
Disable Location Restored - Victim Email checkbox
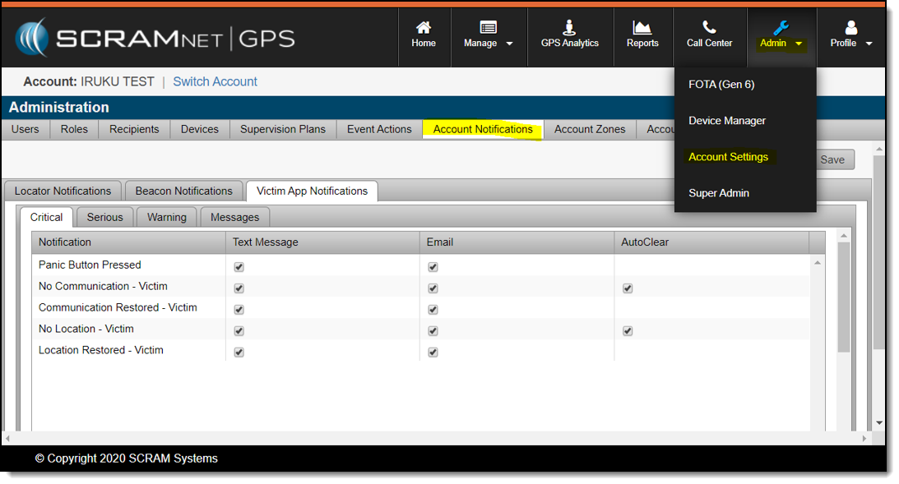point(433,353)
